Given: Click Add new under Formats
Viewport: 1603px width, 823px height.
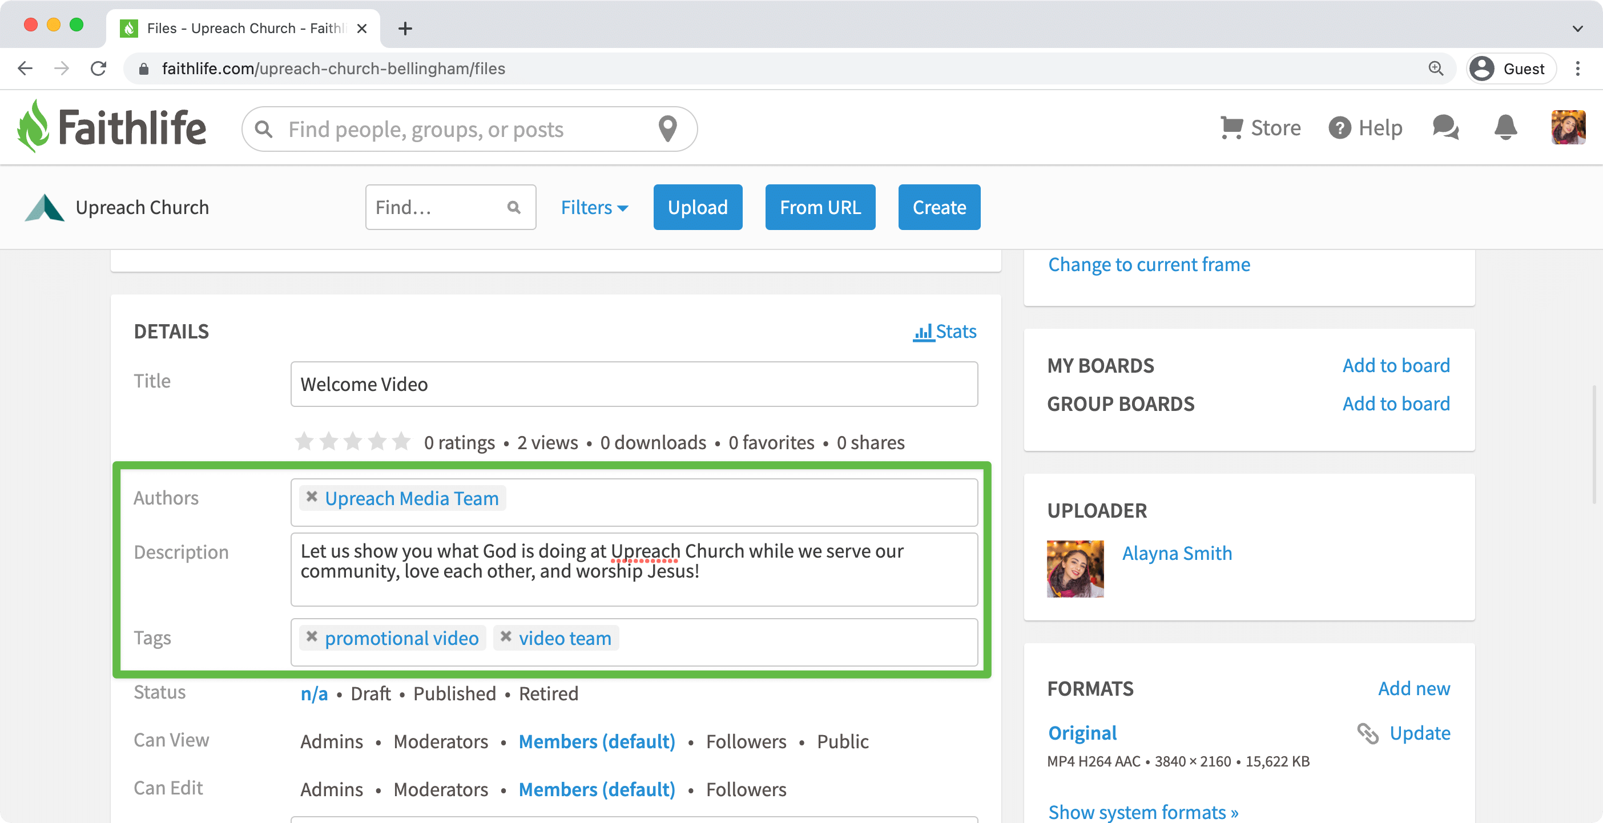Looking at the screenshot, I should tap(1414, 689).
